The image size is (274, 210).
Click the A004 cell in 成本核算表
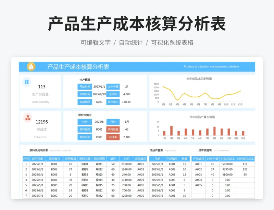click(x=199, y=180)
